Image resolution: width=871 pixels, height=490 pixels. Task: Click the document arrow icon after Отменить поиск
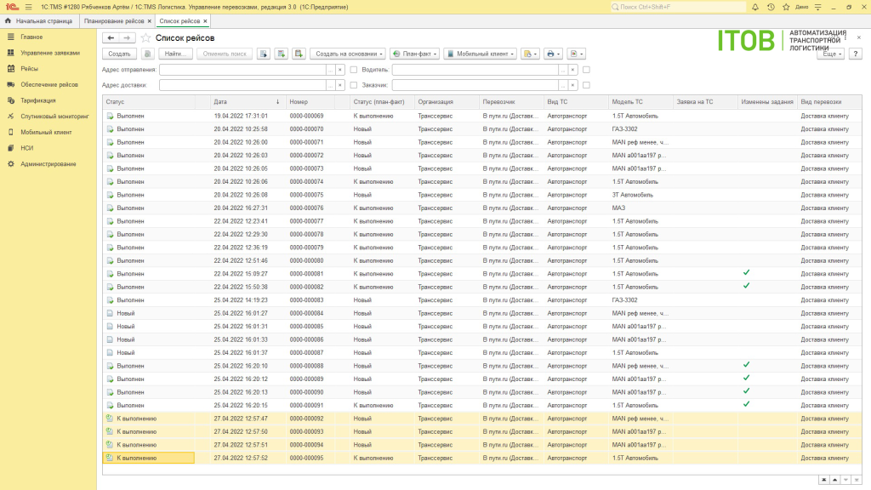click(264, 54)
